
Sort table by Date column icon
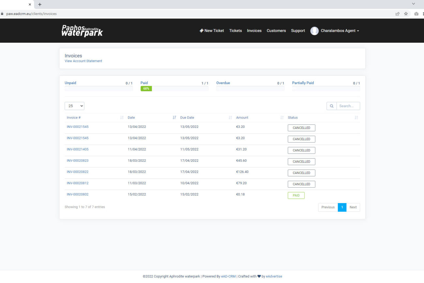tap(174, 118)
